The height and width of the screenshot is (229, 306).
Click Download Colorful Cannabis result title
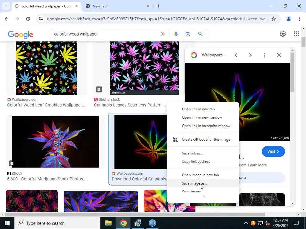tap(139, 179)
